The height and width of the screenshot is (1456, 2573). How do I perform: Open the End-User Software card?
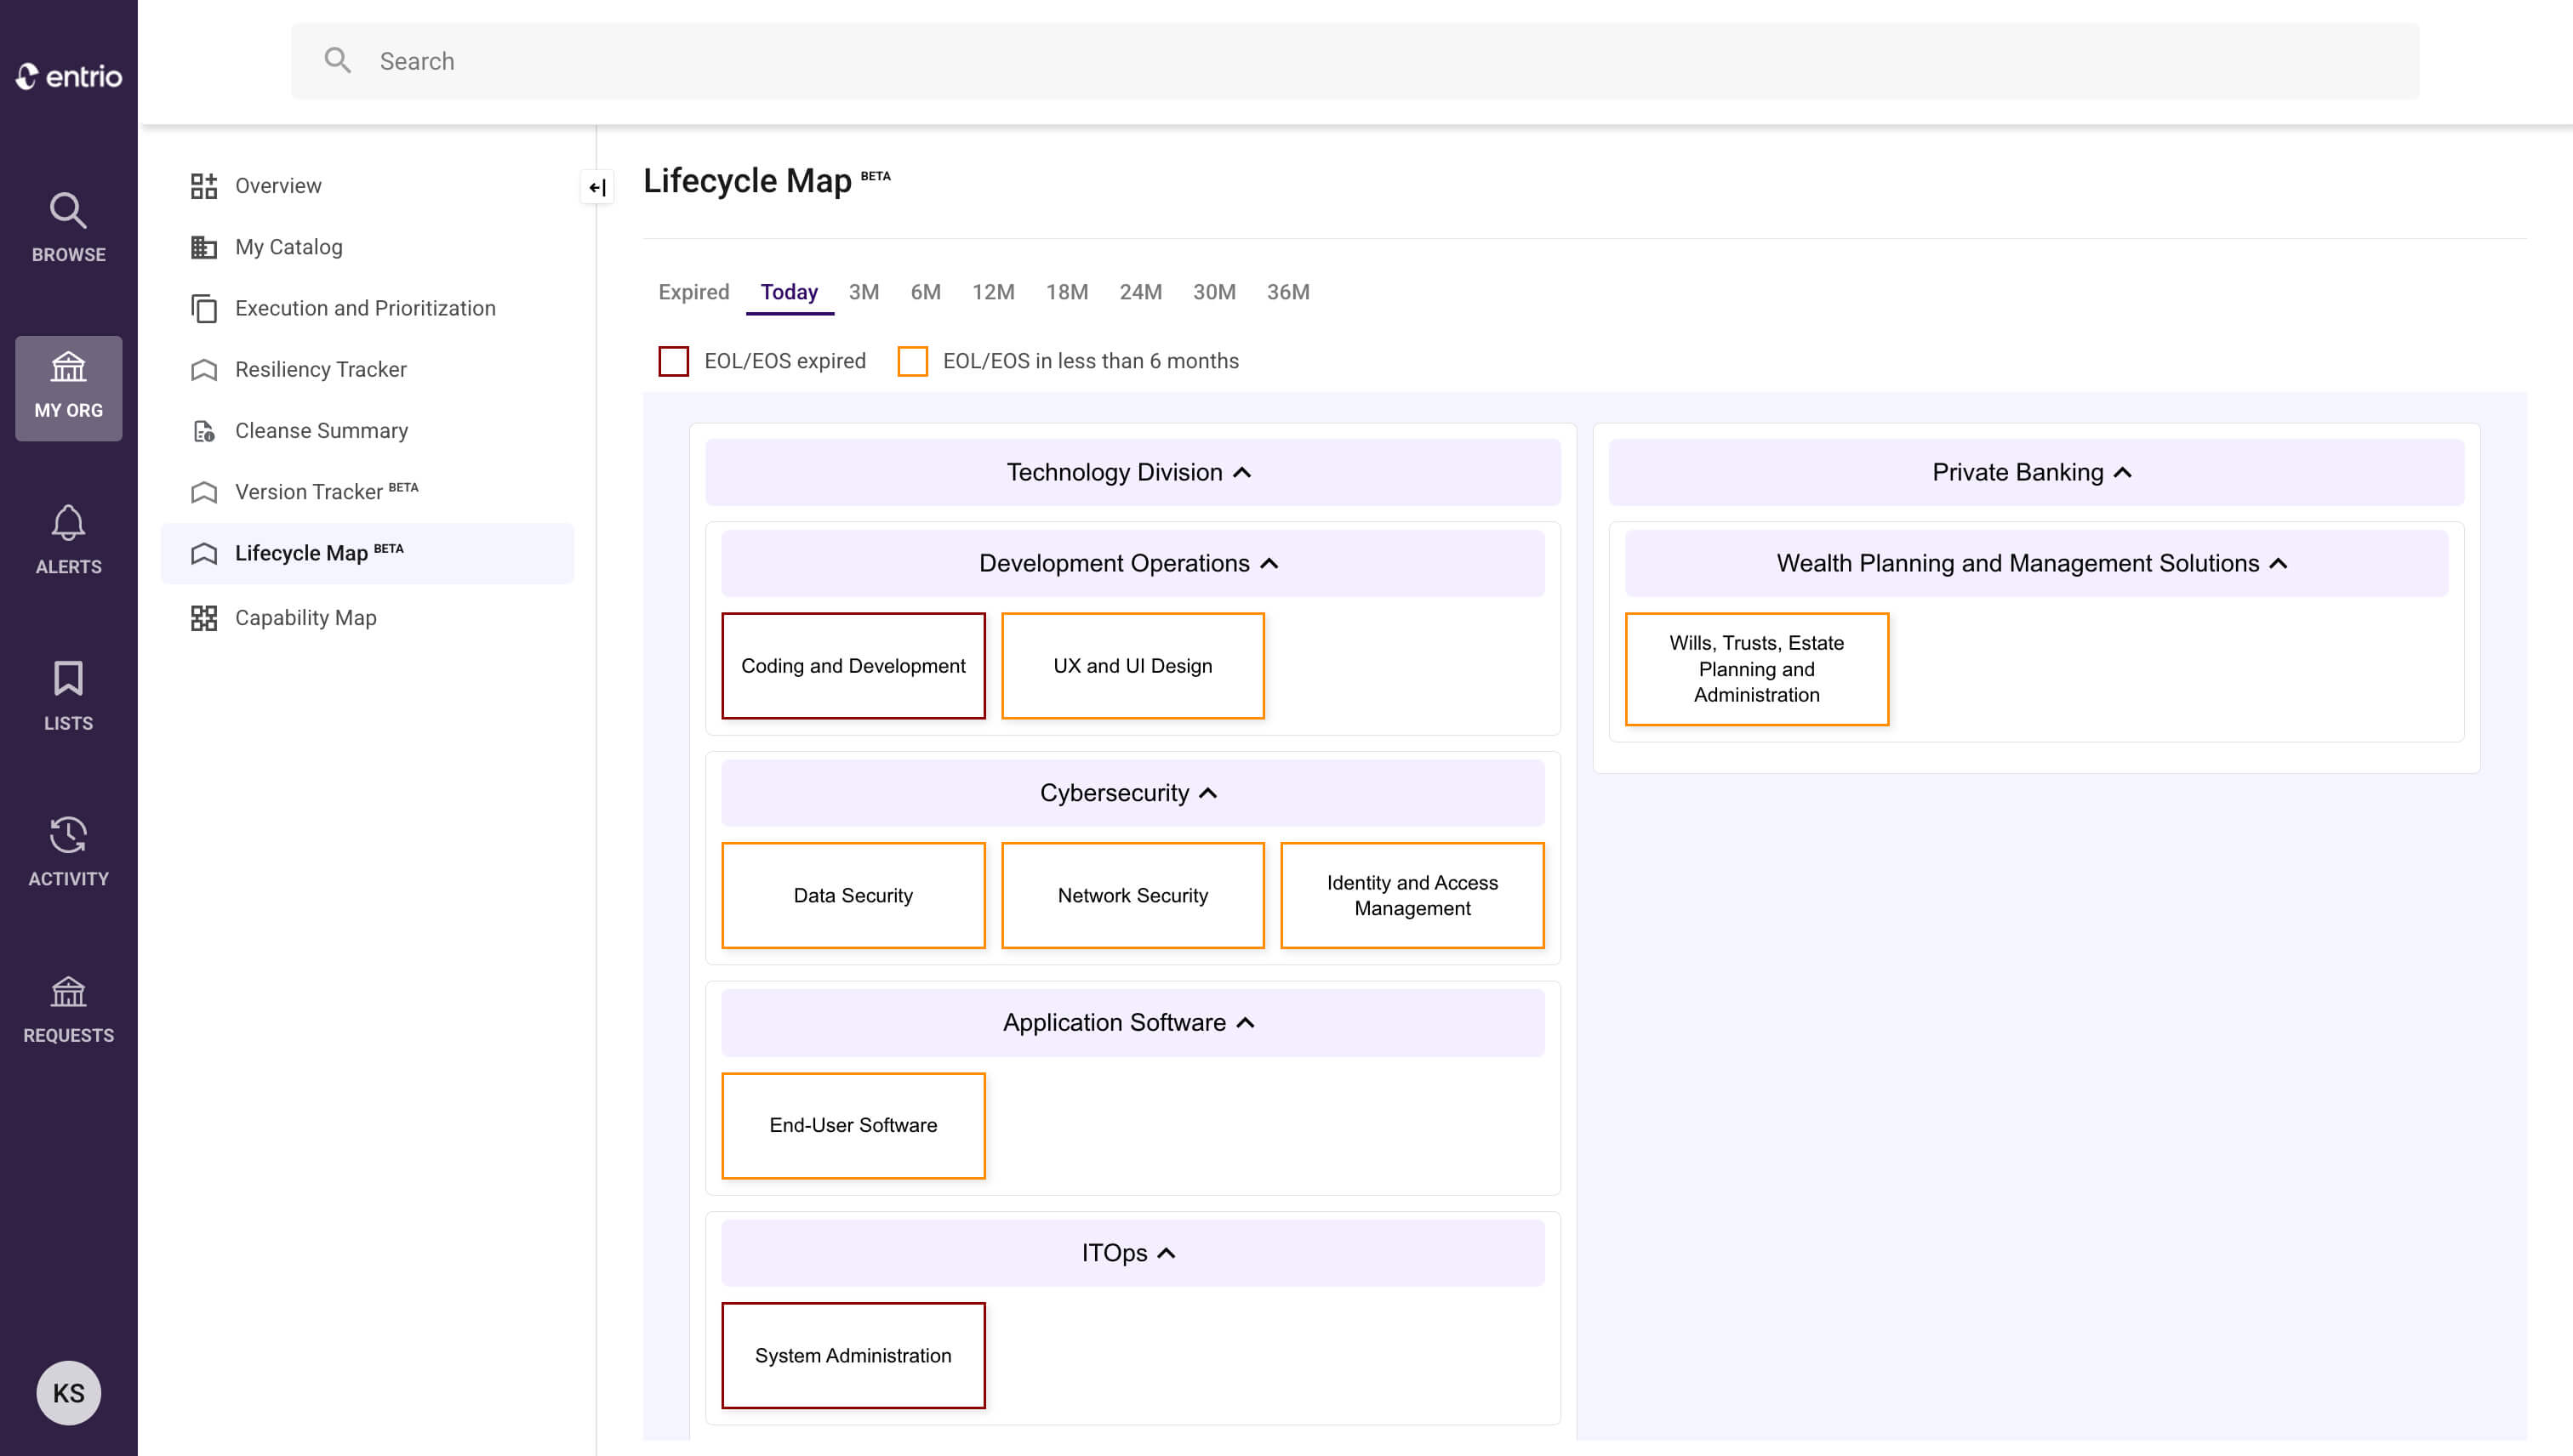pyautogui.click(x=853, y=1126)
